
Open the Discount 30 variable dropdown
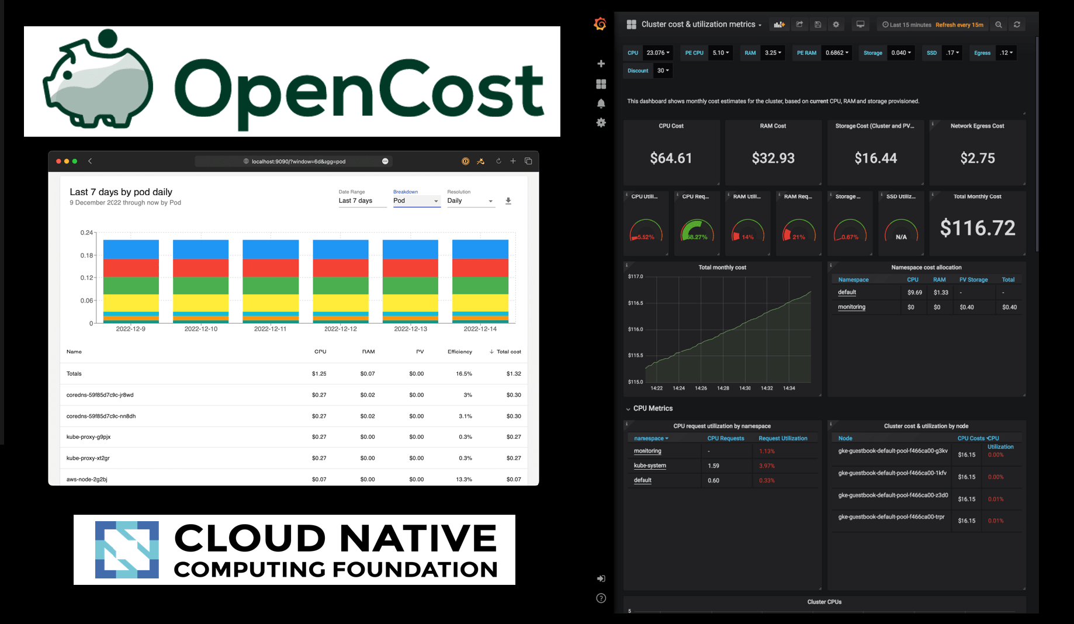pos(663,71)
